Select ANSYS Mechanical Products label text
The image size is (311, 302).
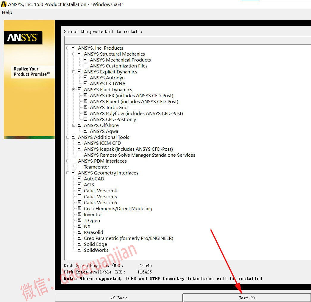(x=120, y=60)
